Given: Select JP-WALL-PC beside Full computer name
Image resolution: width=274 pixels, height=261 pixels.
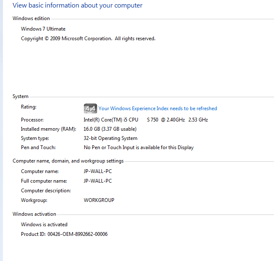Looking at the screenshot, I should [x=98, y=181].
